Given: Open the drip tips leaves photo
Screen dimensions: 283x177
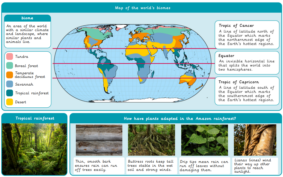Looking at the screenshot, I should click(x=204, y=140).
